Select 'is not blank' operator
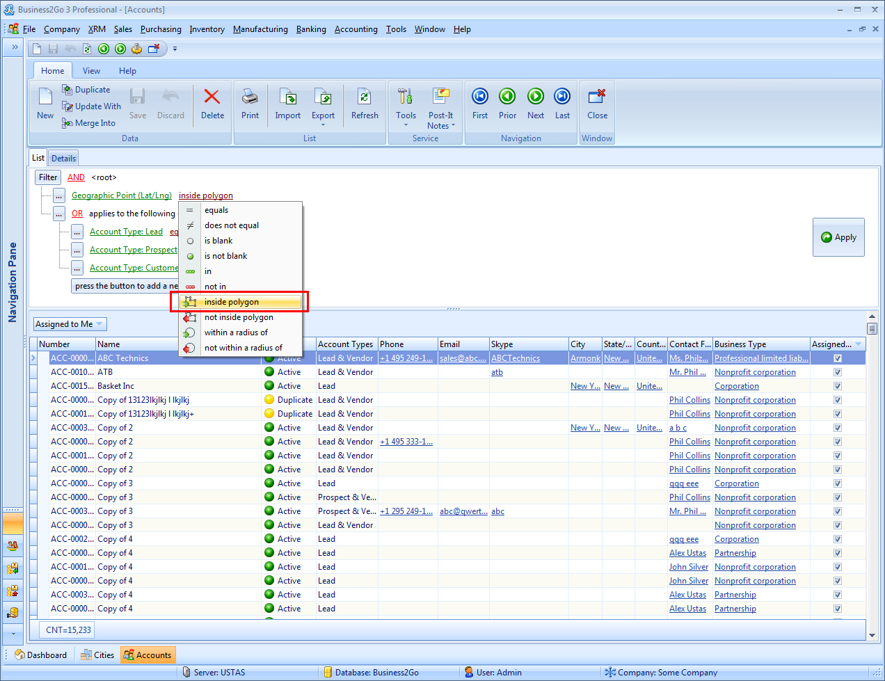The width and height of the screenshot is (885, 681). pos(241,256)
